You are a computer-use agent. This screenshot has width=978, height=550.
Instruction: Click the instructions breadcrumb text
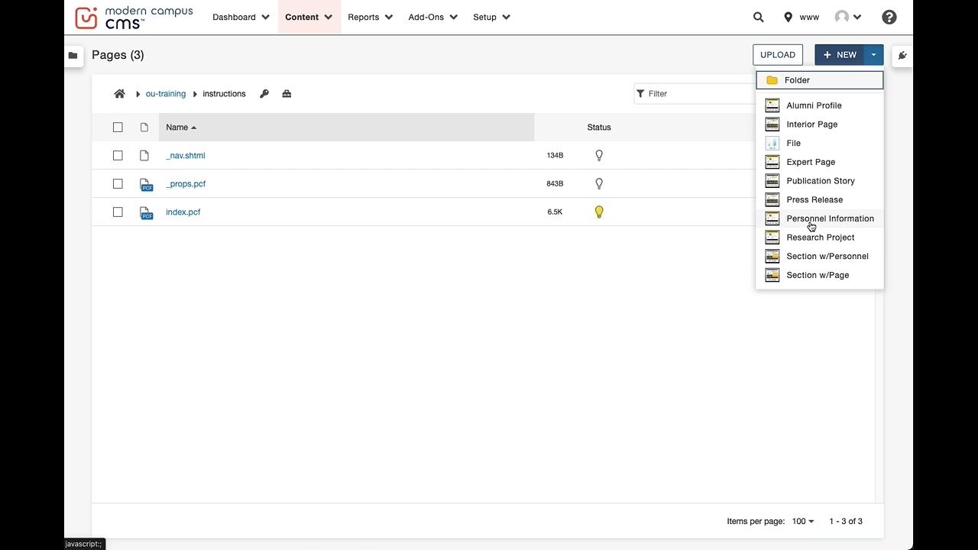pos(224,93)
